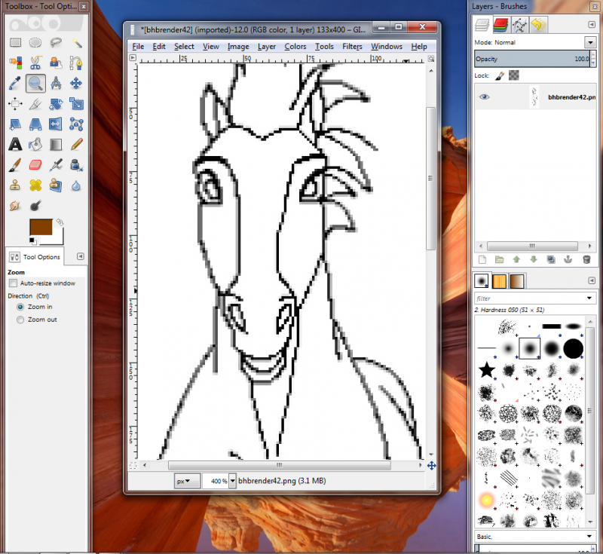Screen dimensions: 603x554
Task: Select the Zoom magnifier tool
Action: click(x=35, y=84)
